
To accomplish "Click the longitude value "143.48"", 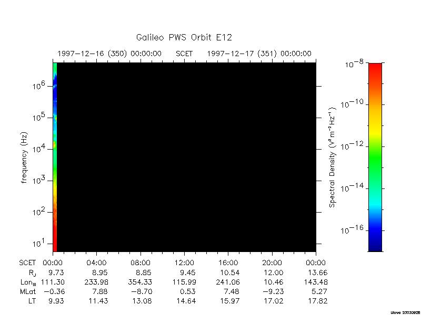I will coord(316,282).
